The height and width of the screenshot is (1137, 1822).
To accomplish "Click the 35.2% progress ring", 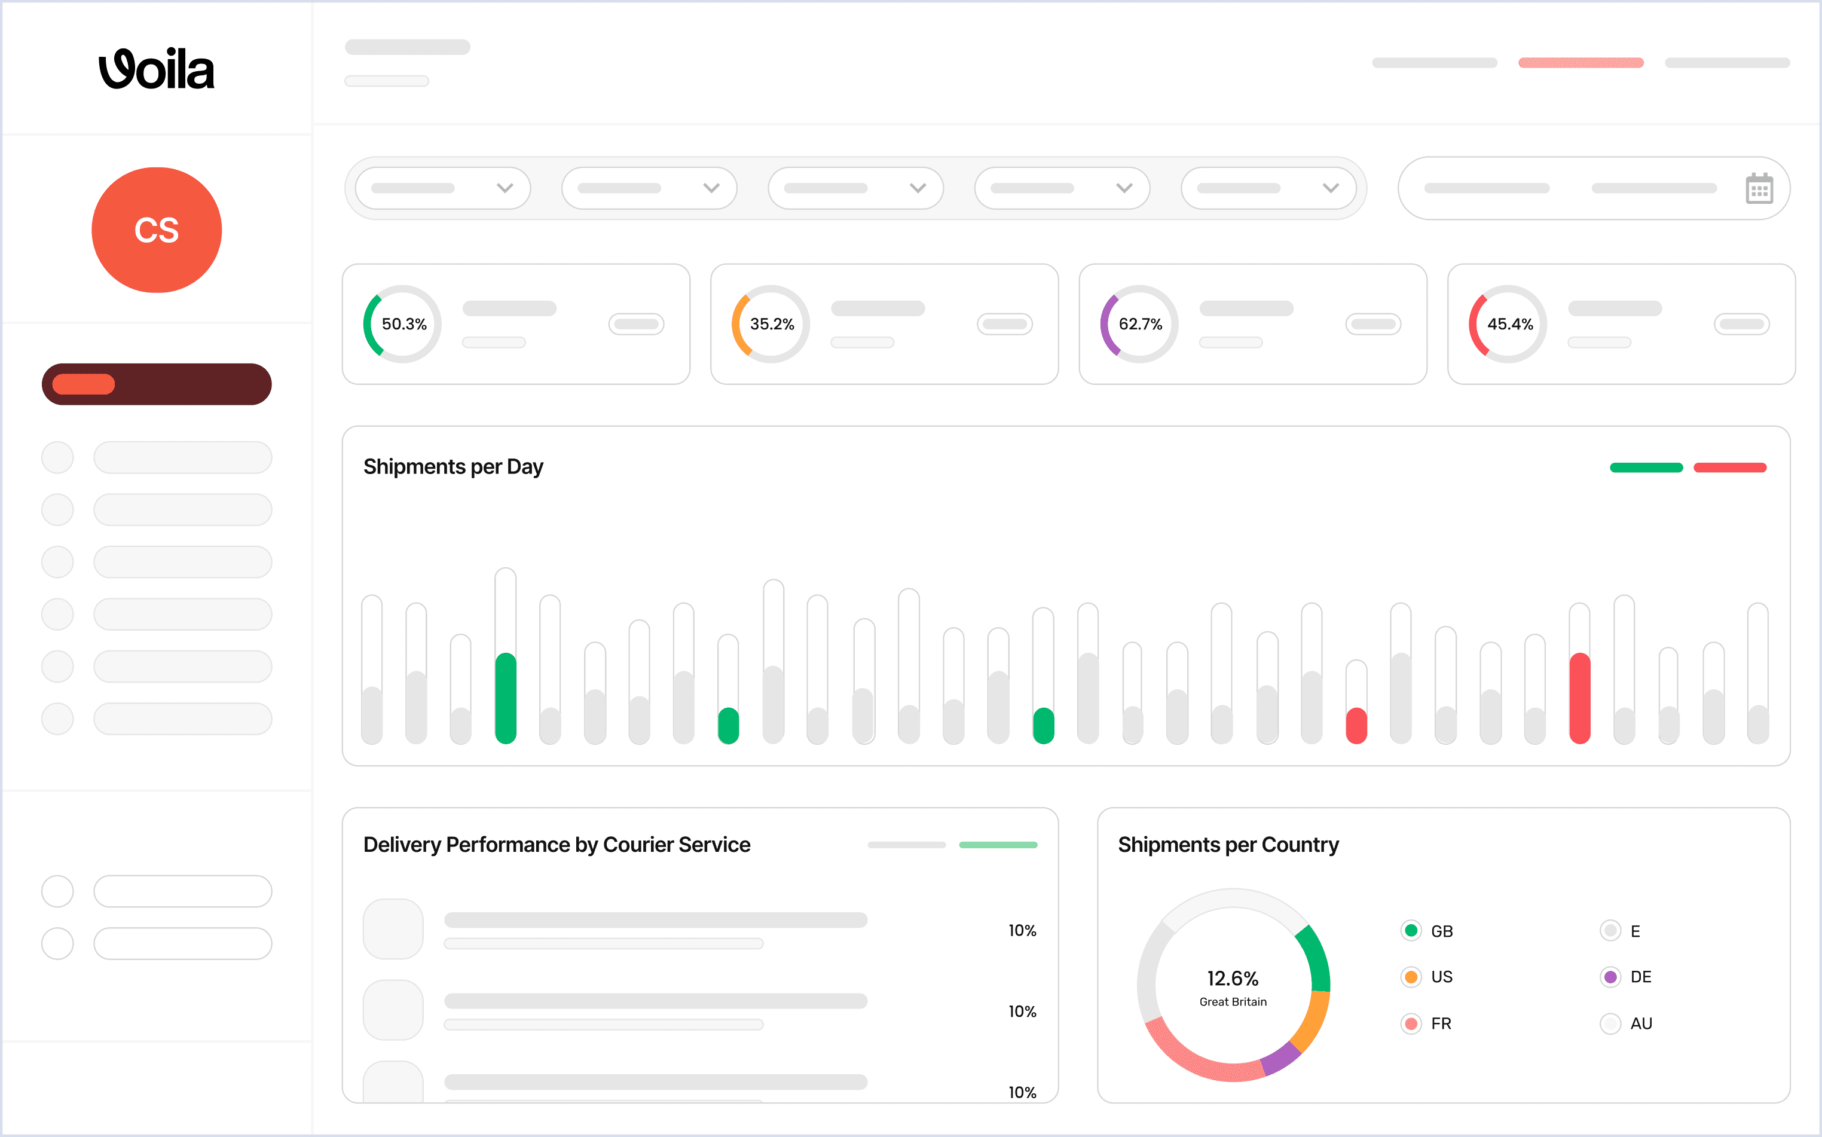I will tap(771, 324).
